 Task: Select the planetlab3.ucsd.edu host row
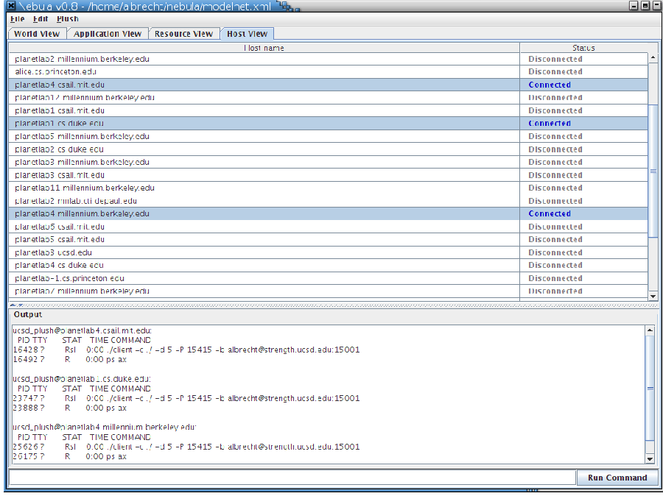265,252
